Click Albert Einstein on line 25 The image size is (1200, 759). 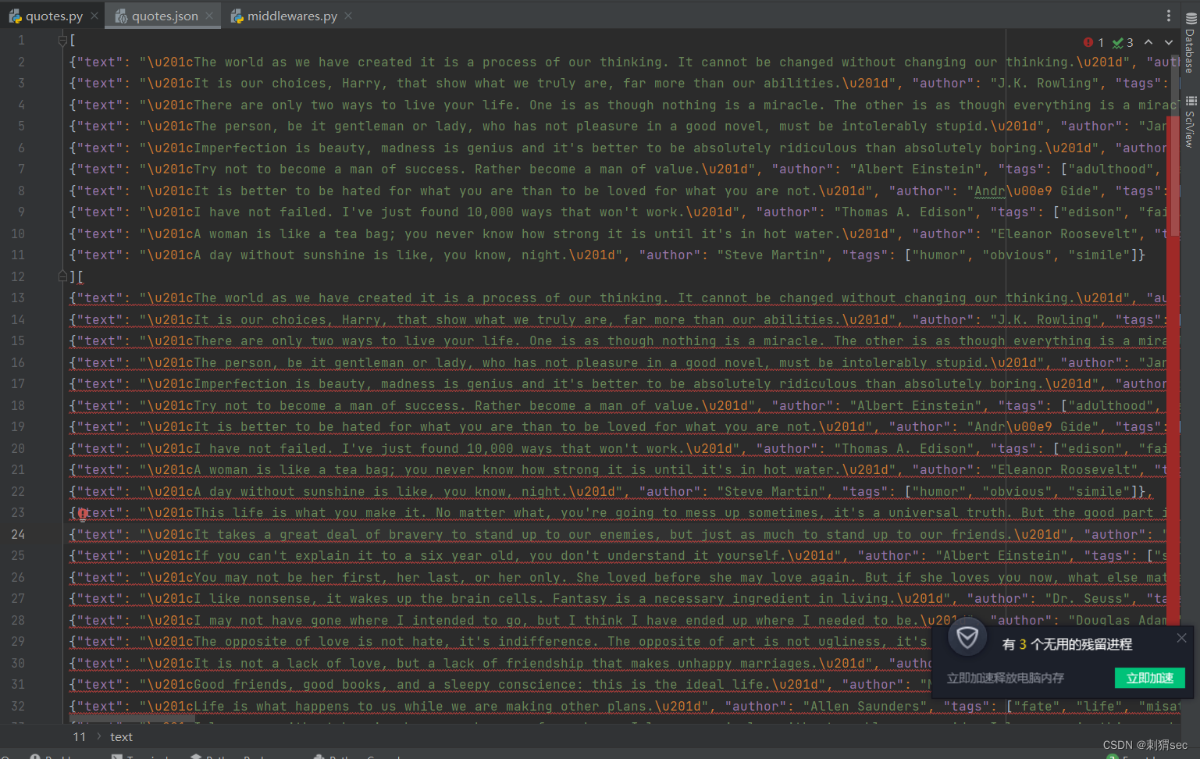(x=1002, y=555)
